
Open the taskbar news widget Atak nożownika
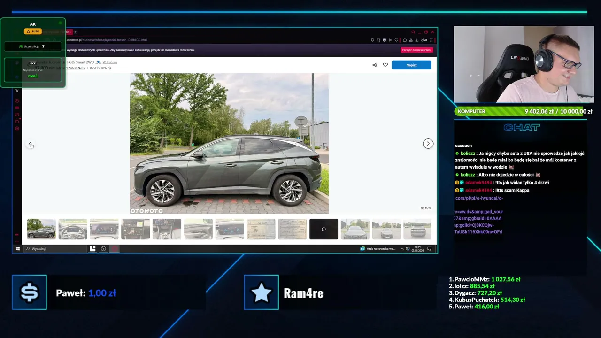tap(378, 249)
